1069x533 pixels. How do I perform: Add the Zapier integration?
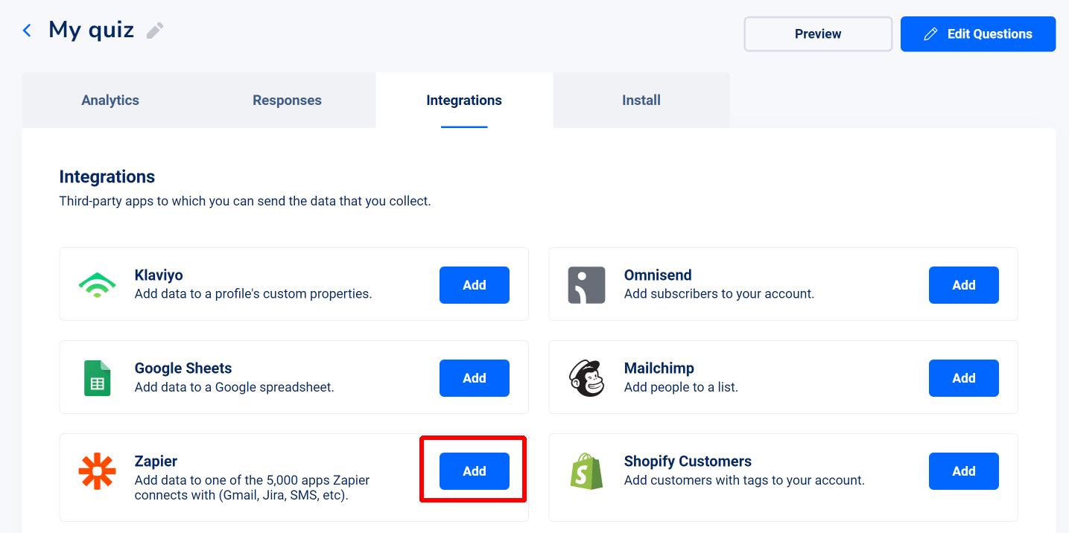pyautogui.click(x=475, y=471)
